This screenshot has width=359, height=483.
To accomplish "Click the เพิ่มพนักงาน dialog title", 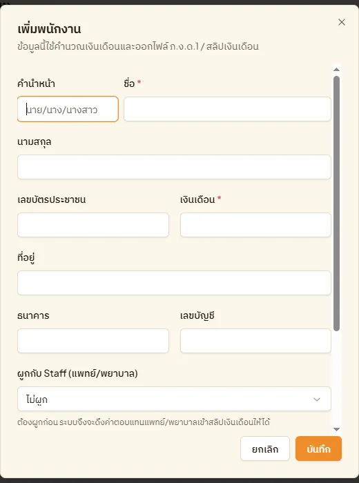I will tap(49, 29).
